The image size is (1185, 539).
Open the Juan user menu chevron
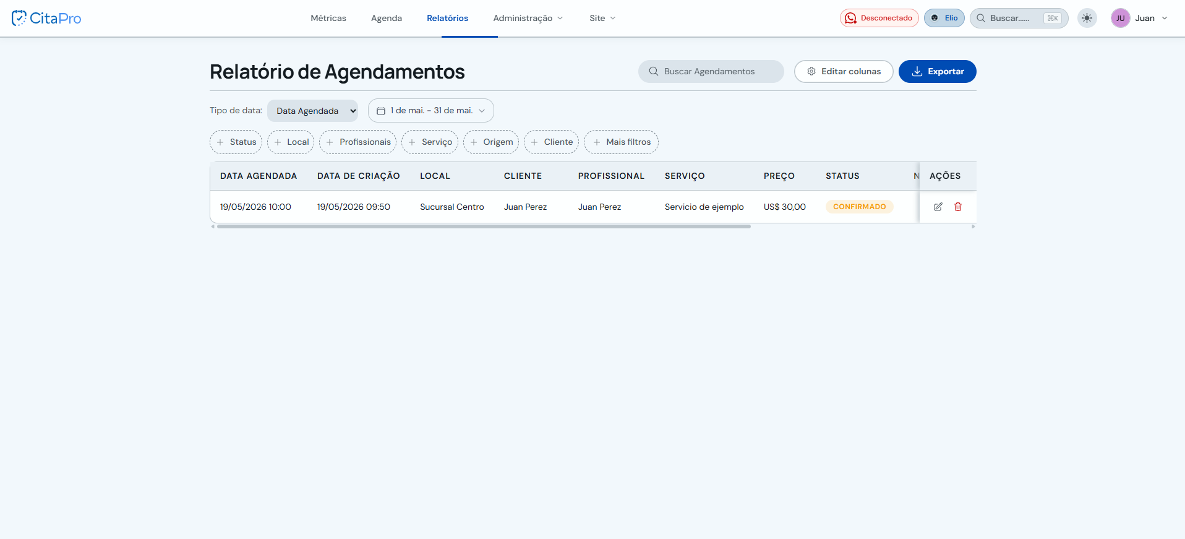tap(1165, 18)
